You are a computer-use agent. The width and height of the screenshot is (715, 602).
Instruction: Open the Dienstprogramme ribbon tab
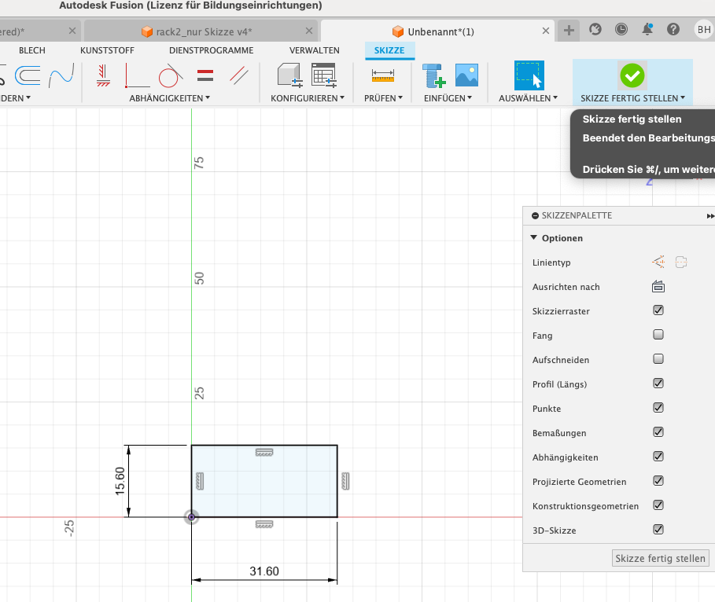click(x=211, y=50)
